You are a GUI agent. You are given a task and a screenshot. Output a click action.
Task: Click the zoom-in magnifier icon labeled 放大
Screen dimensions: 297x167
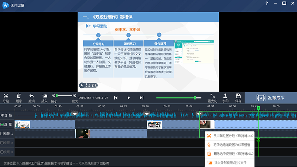point(75,96)
